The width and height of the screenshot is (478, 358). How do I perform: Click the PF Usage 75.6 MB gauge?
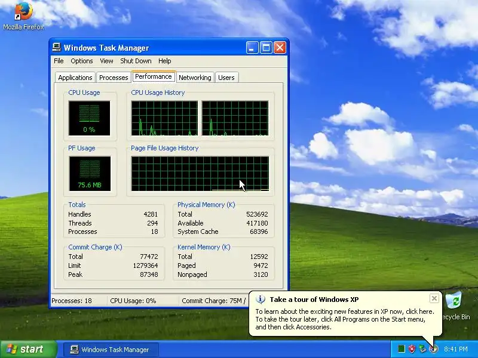click(x=90, y=174)
